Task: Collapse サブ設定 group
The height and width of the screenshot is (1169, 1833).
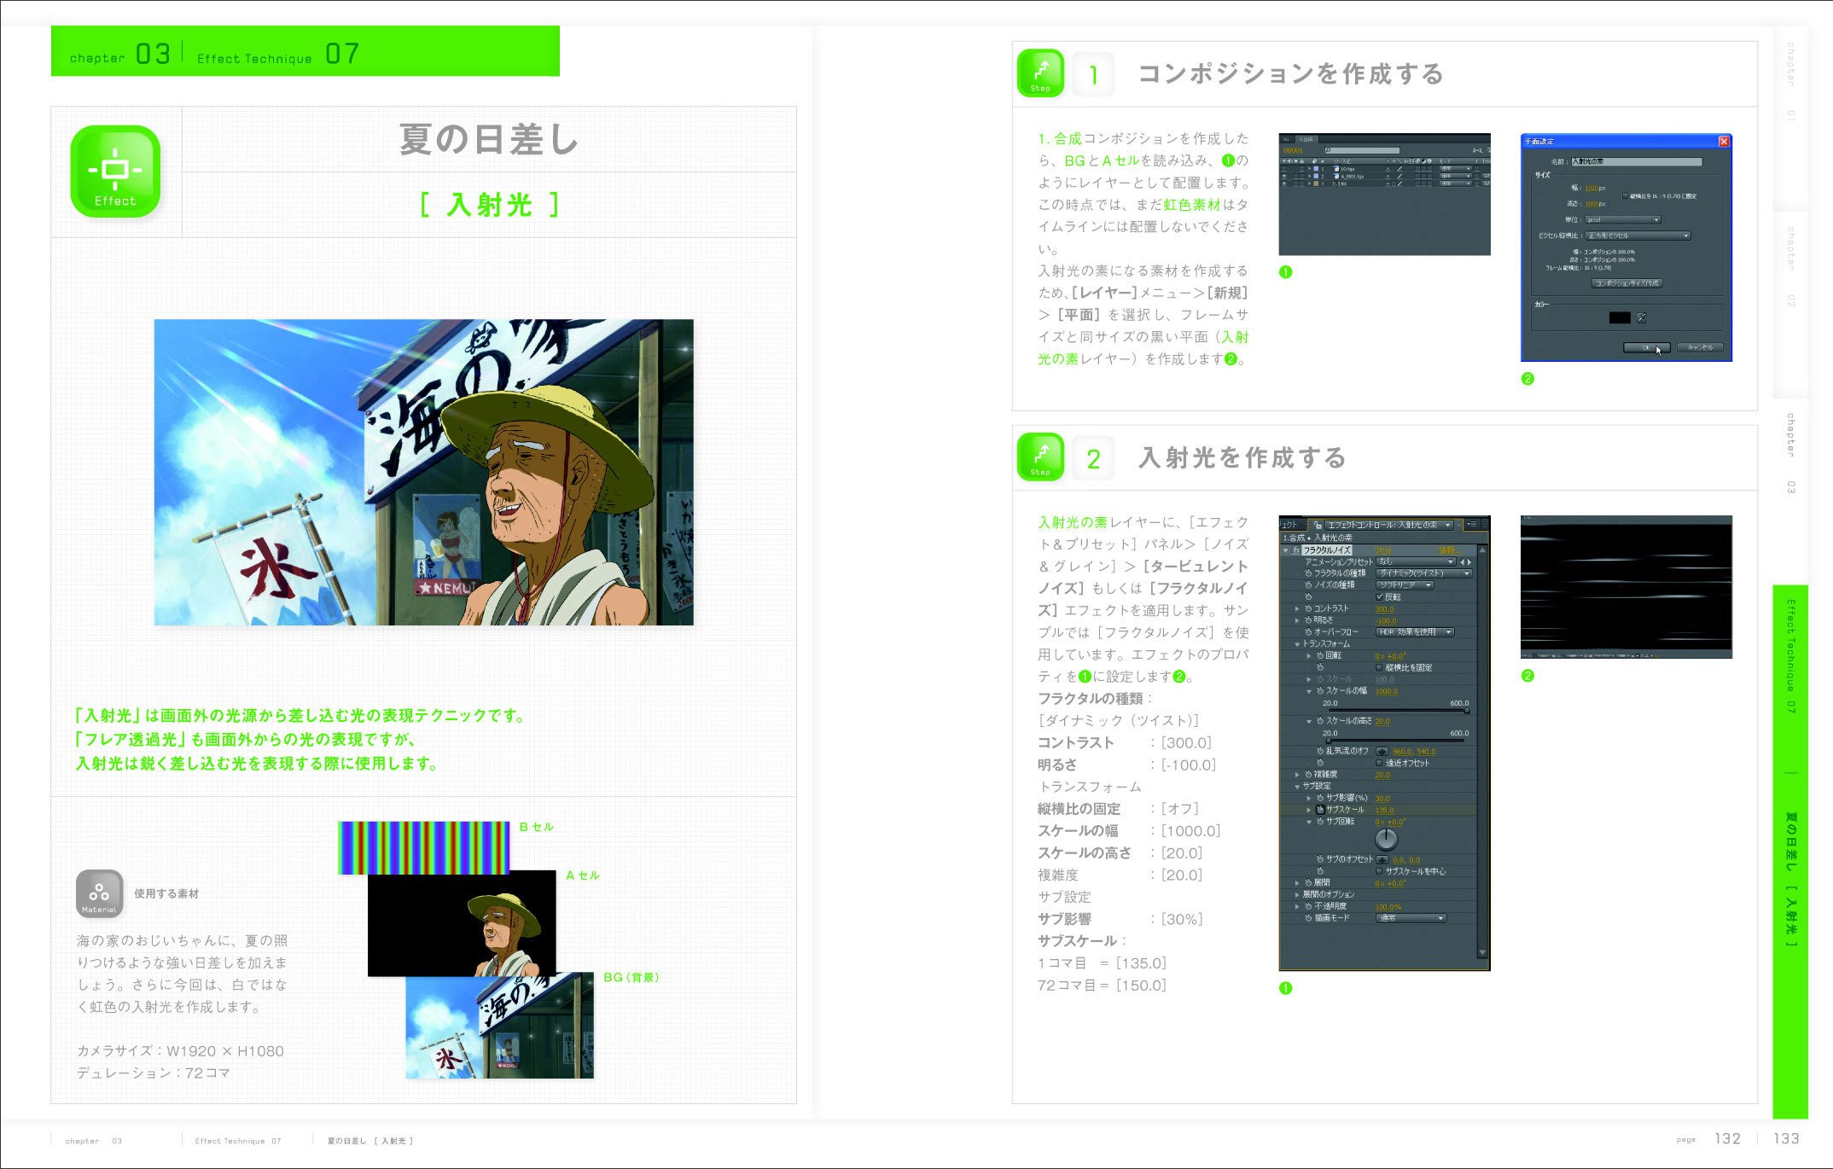Action: pyautogui.click(x=1297, y=787)
